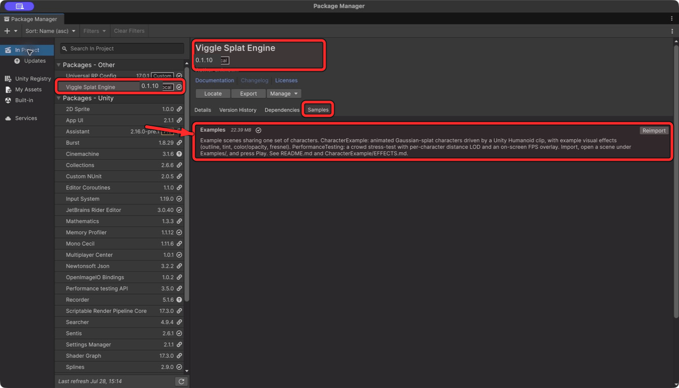This screenshot has height=388, width=679.
Task: Select the Universal RP Config package row
Action: [119, 76]
